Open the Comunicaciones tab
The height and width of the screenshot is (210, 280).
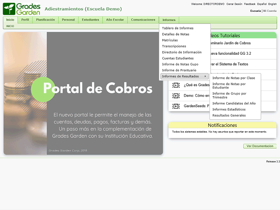[143, 20]
